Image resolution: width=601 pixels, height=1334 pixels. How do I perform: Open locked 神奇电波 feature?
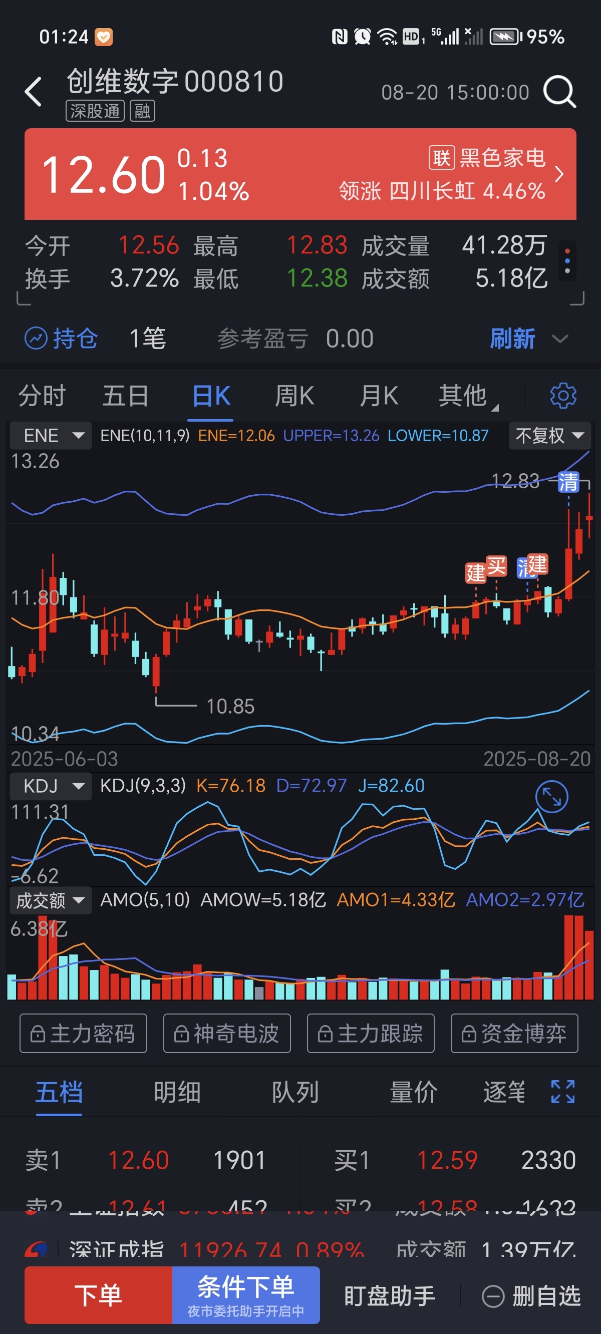tap(227, 1034)
